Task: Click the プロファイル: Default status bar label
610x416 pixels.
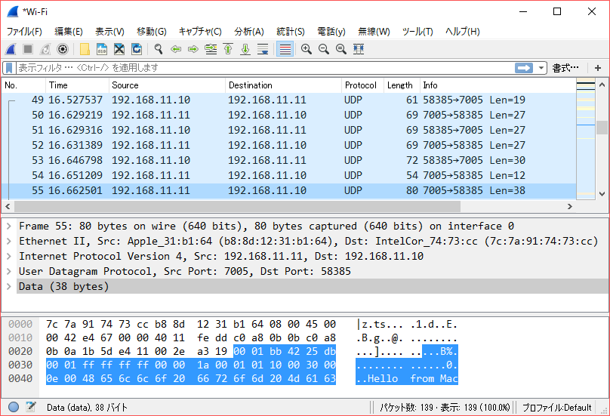Action: click(557, 407)
